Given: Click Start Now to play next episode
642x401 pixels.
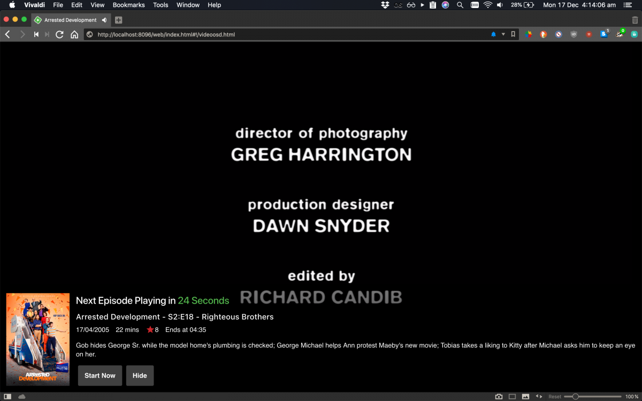Looking at the screenshot, I should click(100, 375).
